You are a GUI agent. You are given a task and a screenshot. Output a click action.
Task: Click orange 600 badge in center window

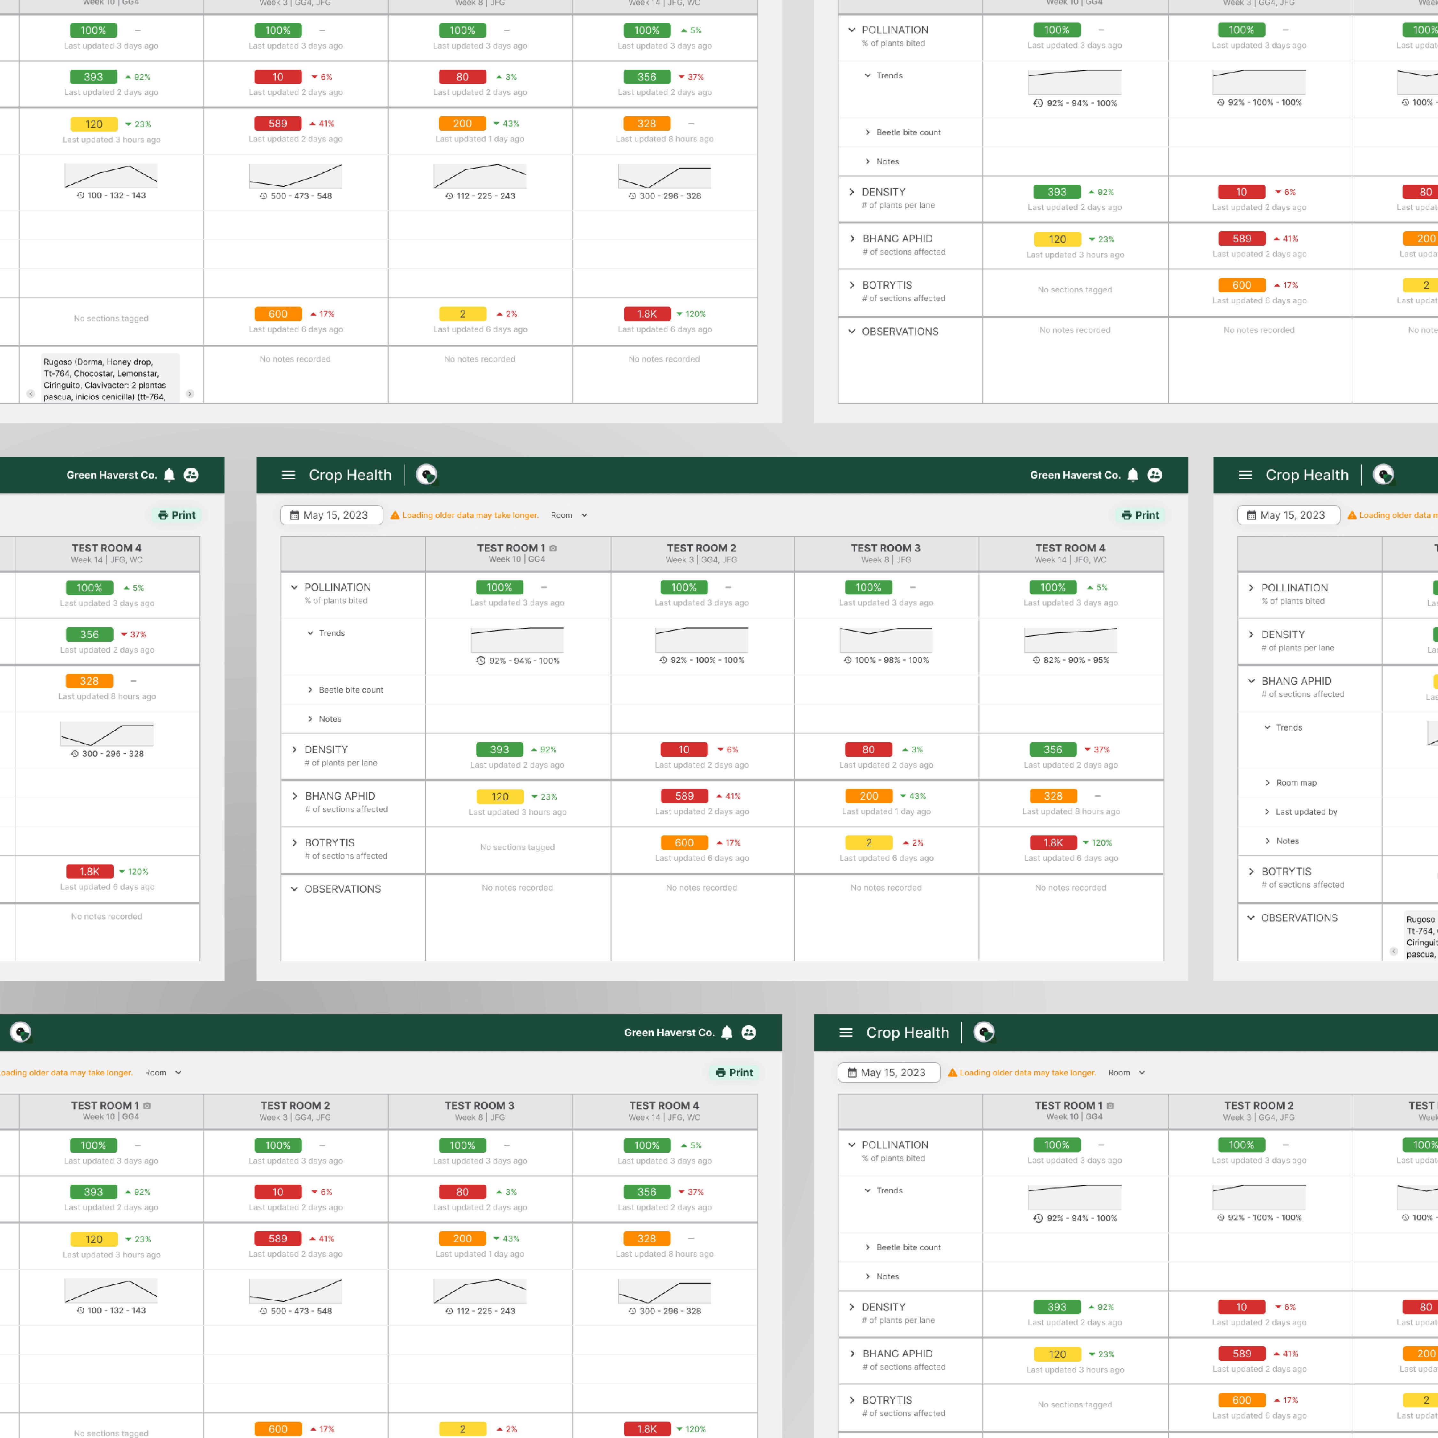684,842
